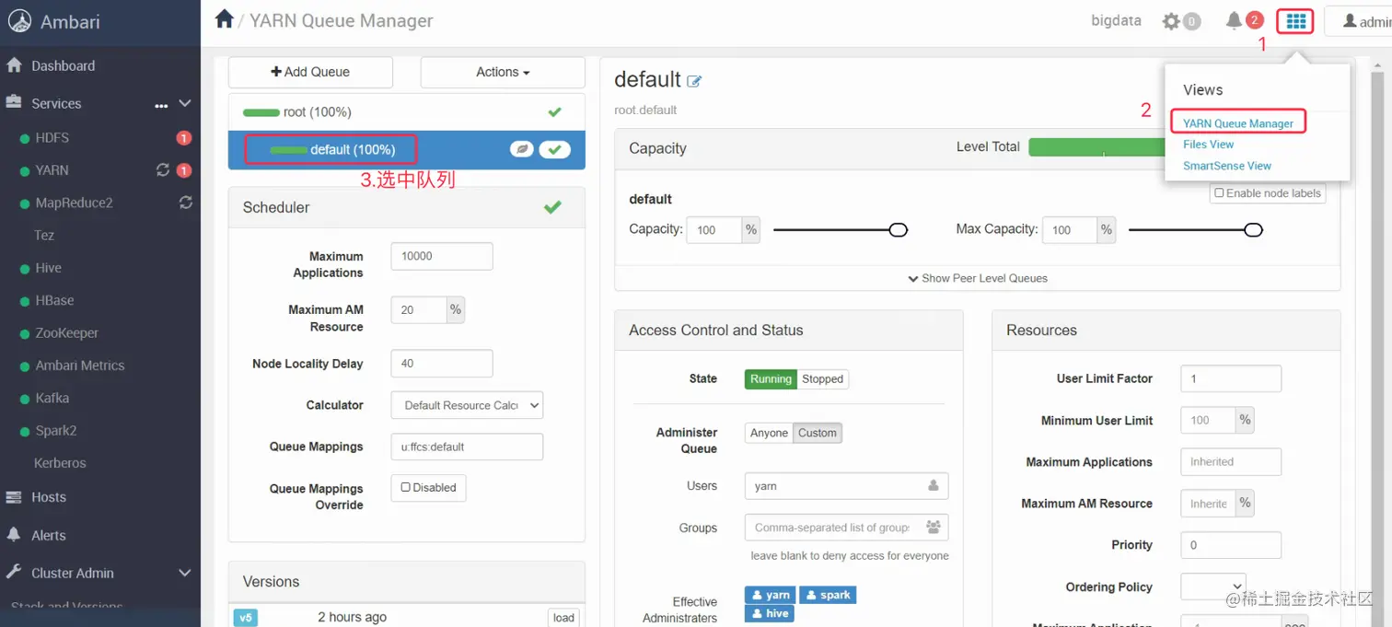Expand Show Peer Level Queues

click(978, 278)
